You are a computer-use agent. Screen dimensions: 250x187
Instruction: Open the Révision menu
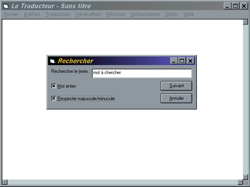click(x=116, y=14)
